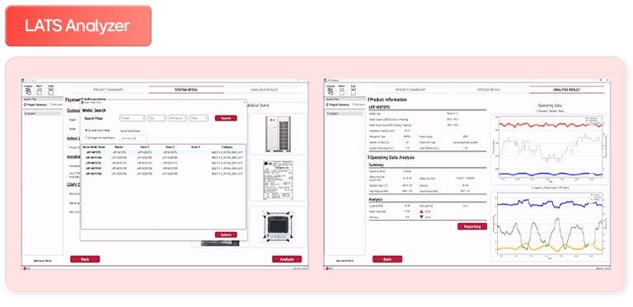Click Report toolbar icon in System Detail window

(x=40, y=91)
